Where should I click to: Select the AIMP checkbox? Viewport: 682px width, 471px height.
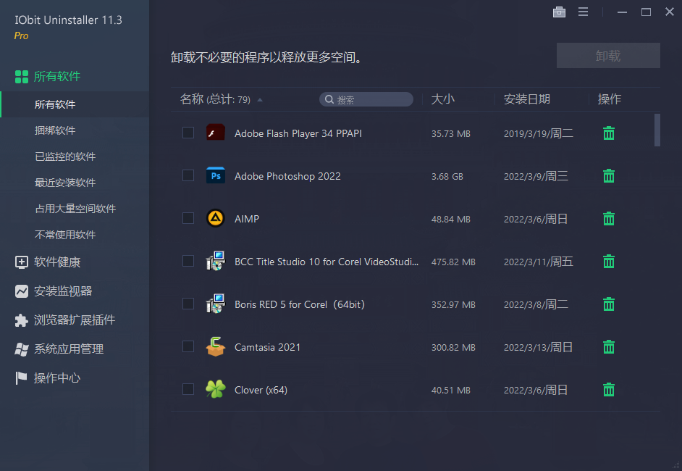click(x=188, y=218)
